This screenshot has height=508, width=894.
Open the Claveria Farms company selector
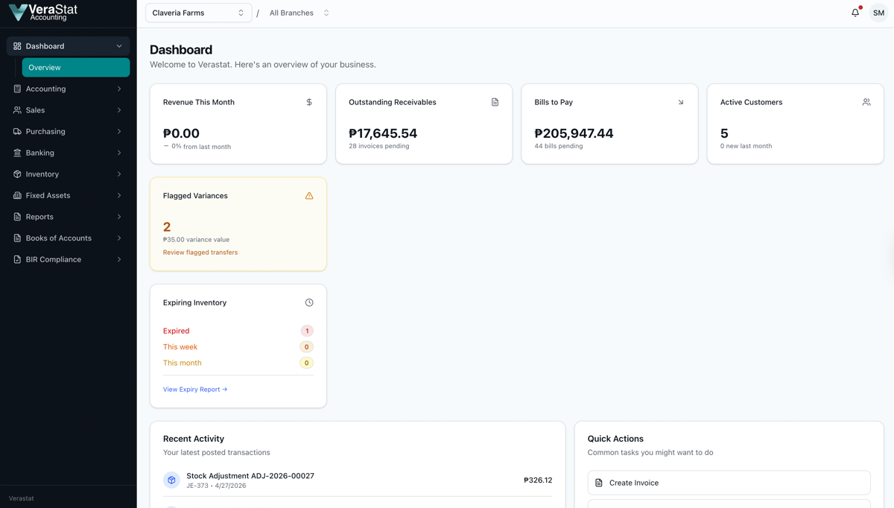pyautogui.click(x=198, y=13)
